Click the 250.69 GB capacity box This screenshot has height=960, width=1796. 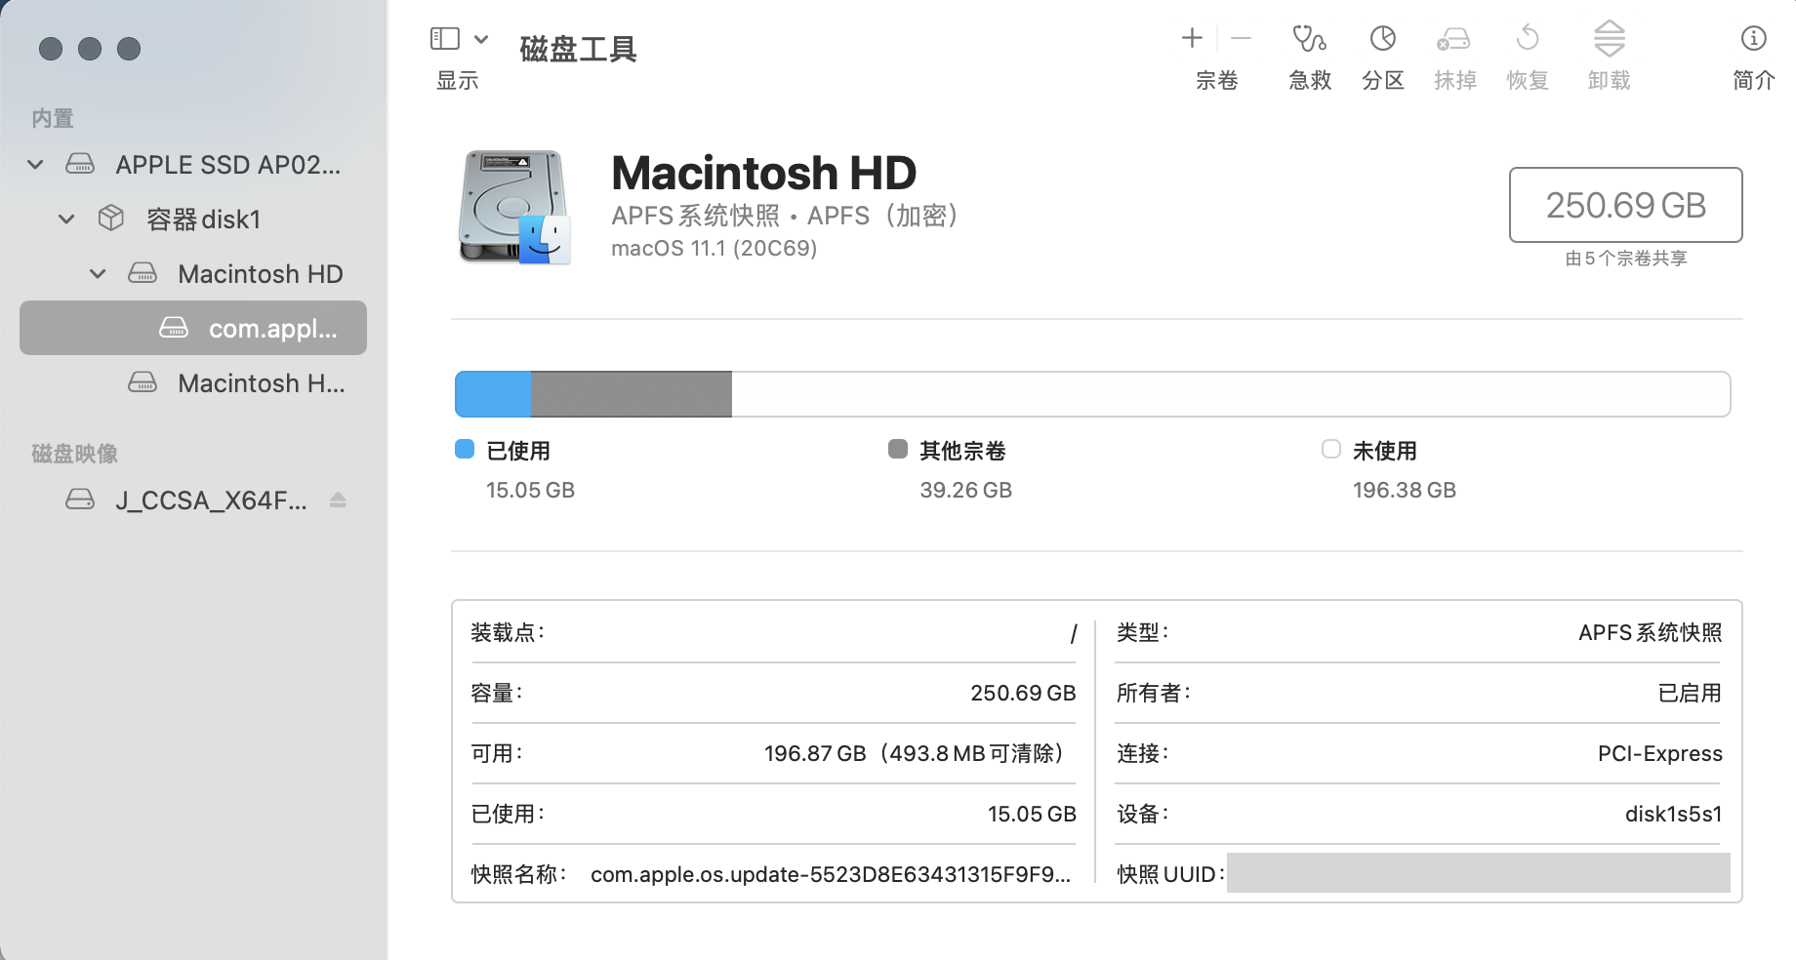(x=1625, y=205)
